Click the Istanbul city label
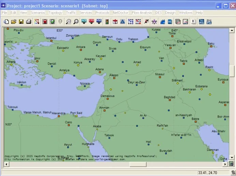The width and height of the screenshot is (236, 176). [x=51, y=38]
